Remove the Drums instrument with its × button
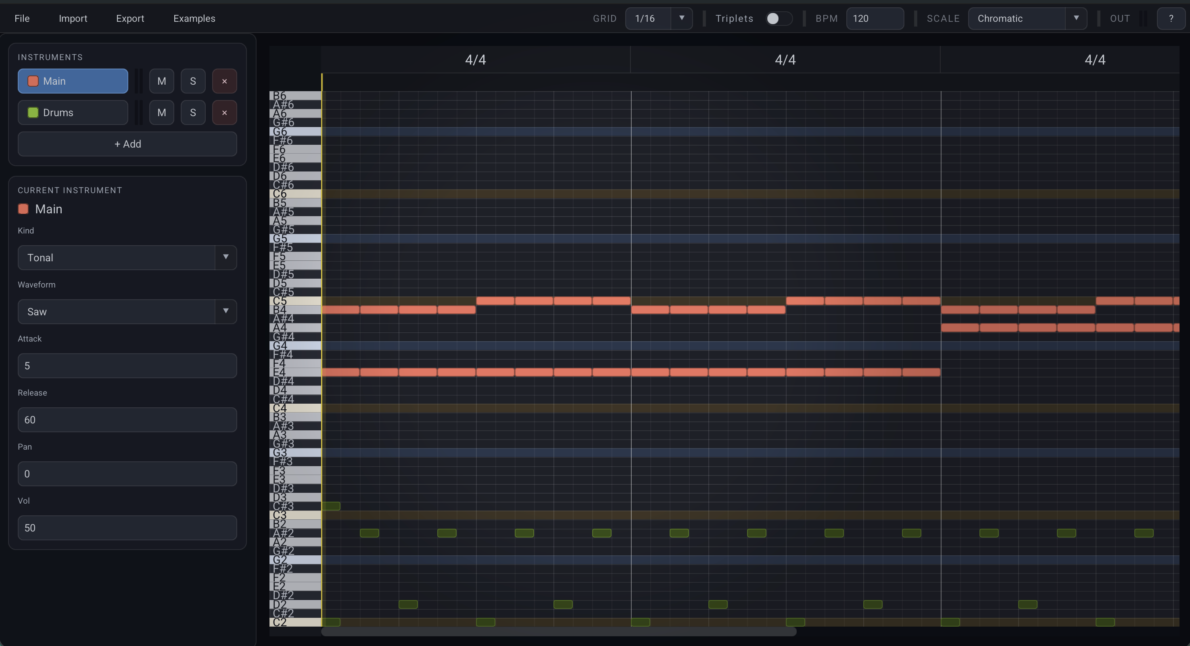1190x646 pixels. tap(225, 113)
